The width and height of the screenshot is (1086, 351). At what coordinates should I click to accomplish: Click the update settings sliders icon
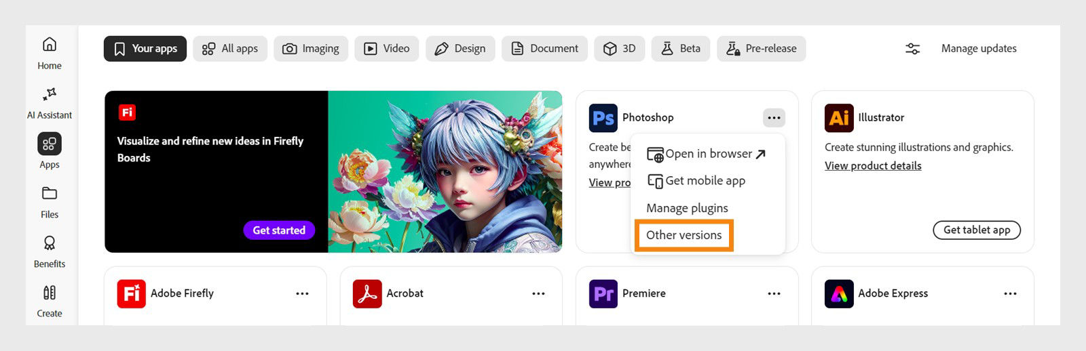point(913,49)
